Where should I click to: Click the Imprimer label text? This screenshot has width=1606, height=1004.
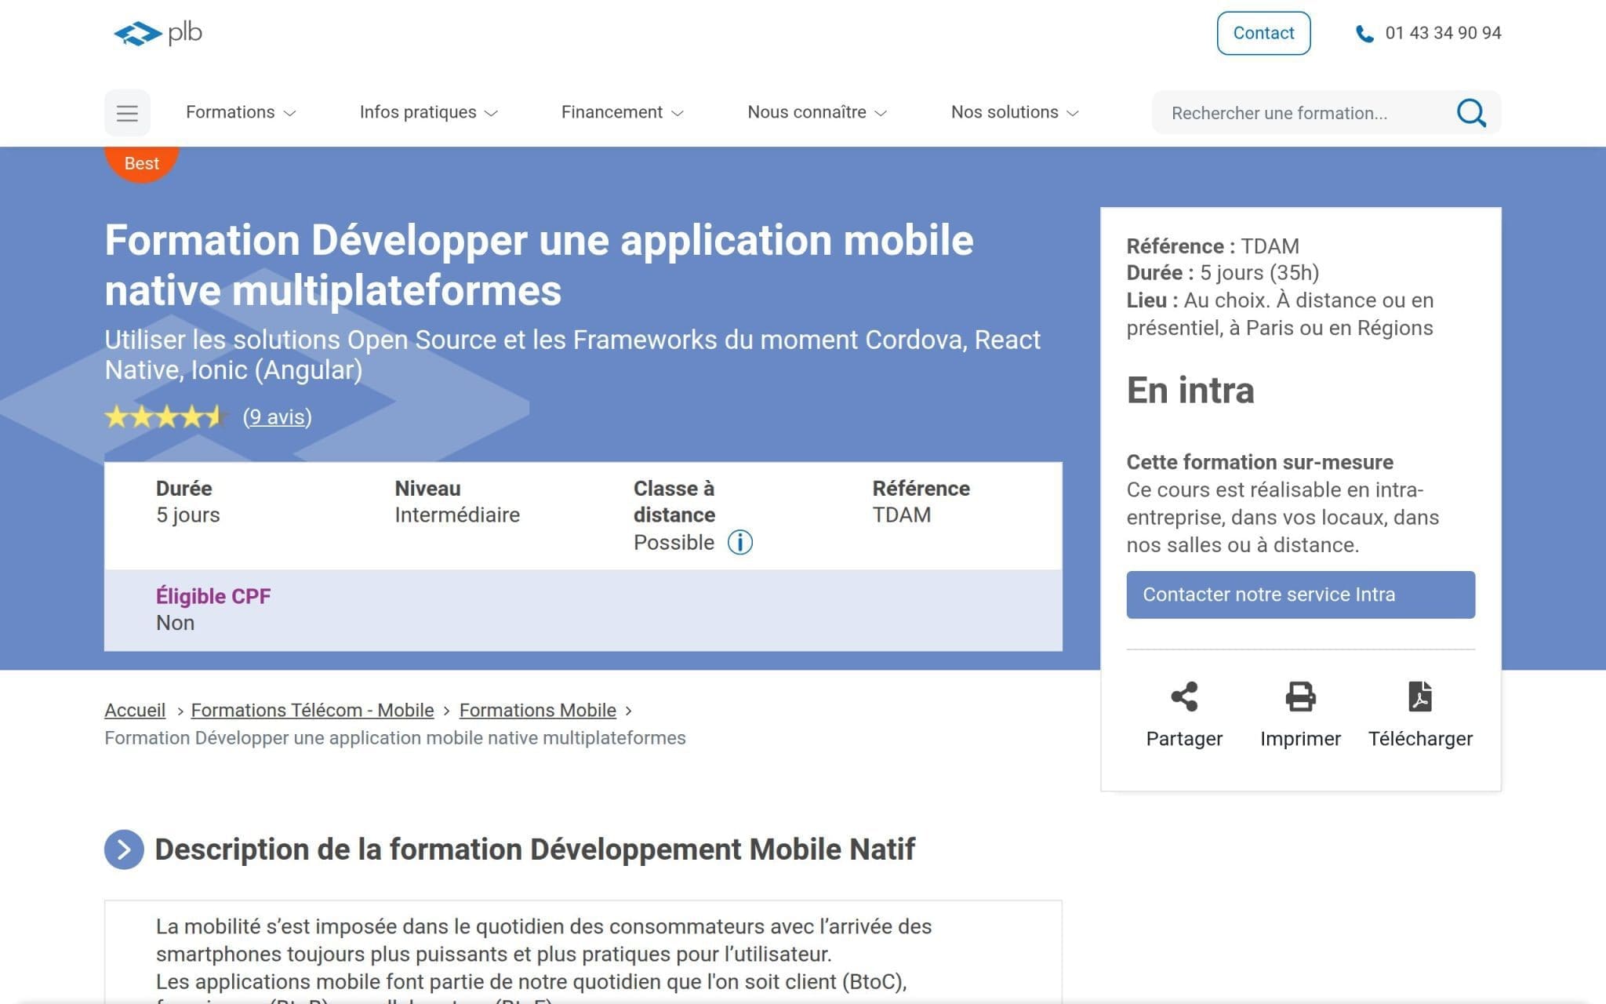click(x=1300, y=739)
